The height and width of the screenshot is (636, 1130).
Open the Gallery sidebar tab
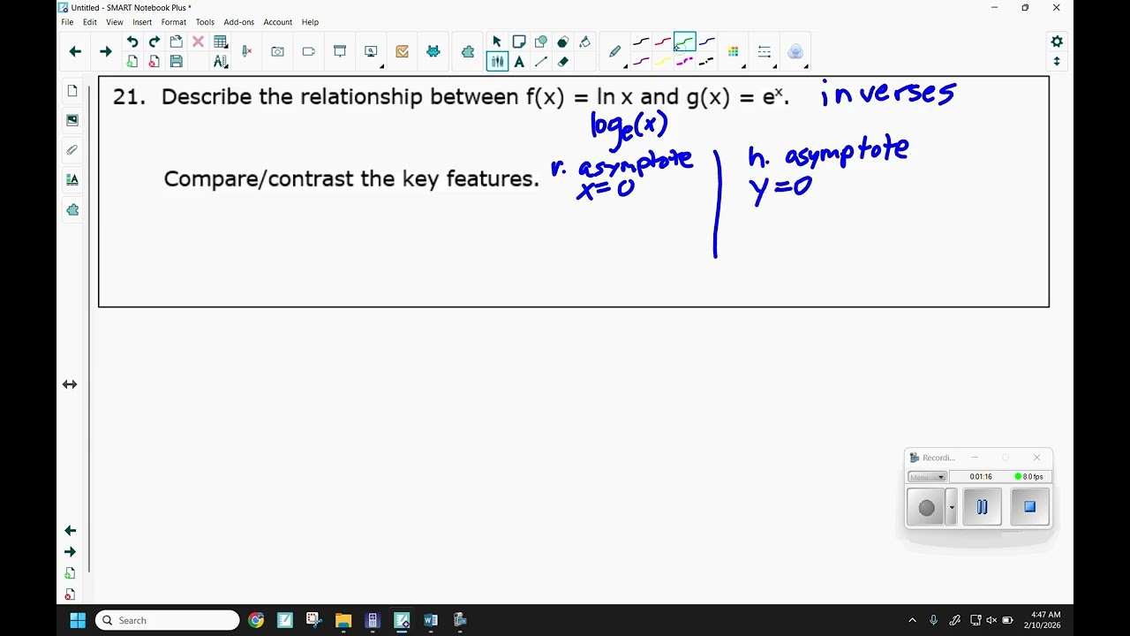point(72,120)
